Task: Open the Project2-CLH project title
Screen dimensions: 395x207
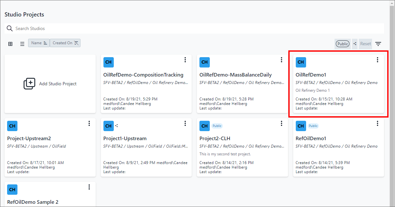Action: tap(214, 139)
